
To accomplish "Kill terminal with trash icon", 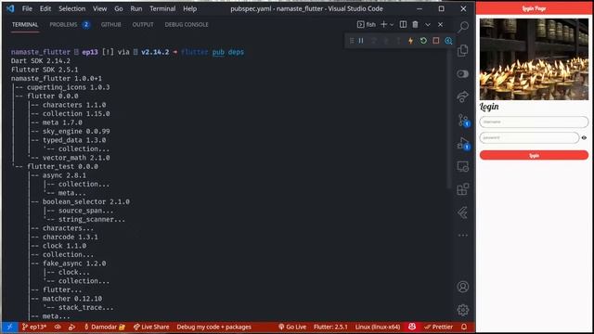I will pos(415,25).
